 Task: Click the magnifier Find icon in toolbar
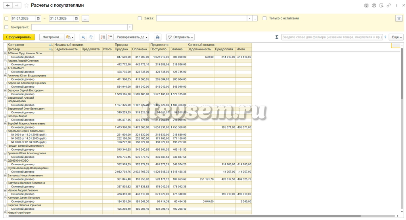(x=83, y=37)
